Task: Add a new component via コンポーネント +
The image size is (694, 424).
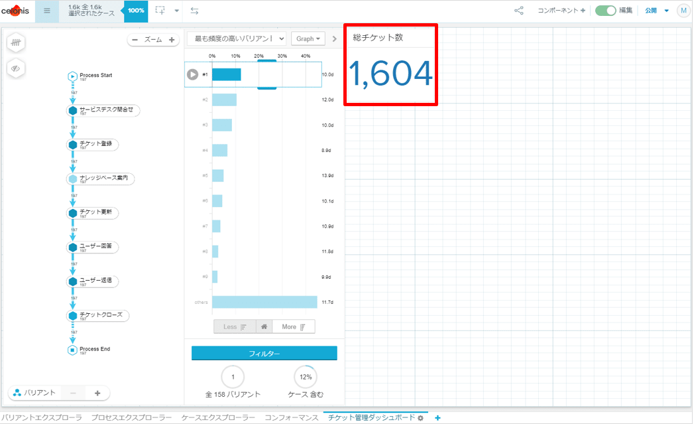Action: click(561, 10)
